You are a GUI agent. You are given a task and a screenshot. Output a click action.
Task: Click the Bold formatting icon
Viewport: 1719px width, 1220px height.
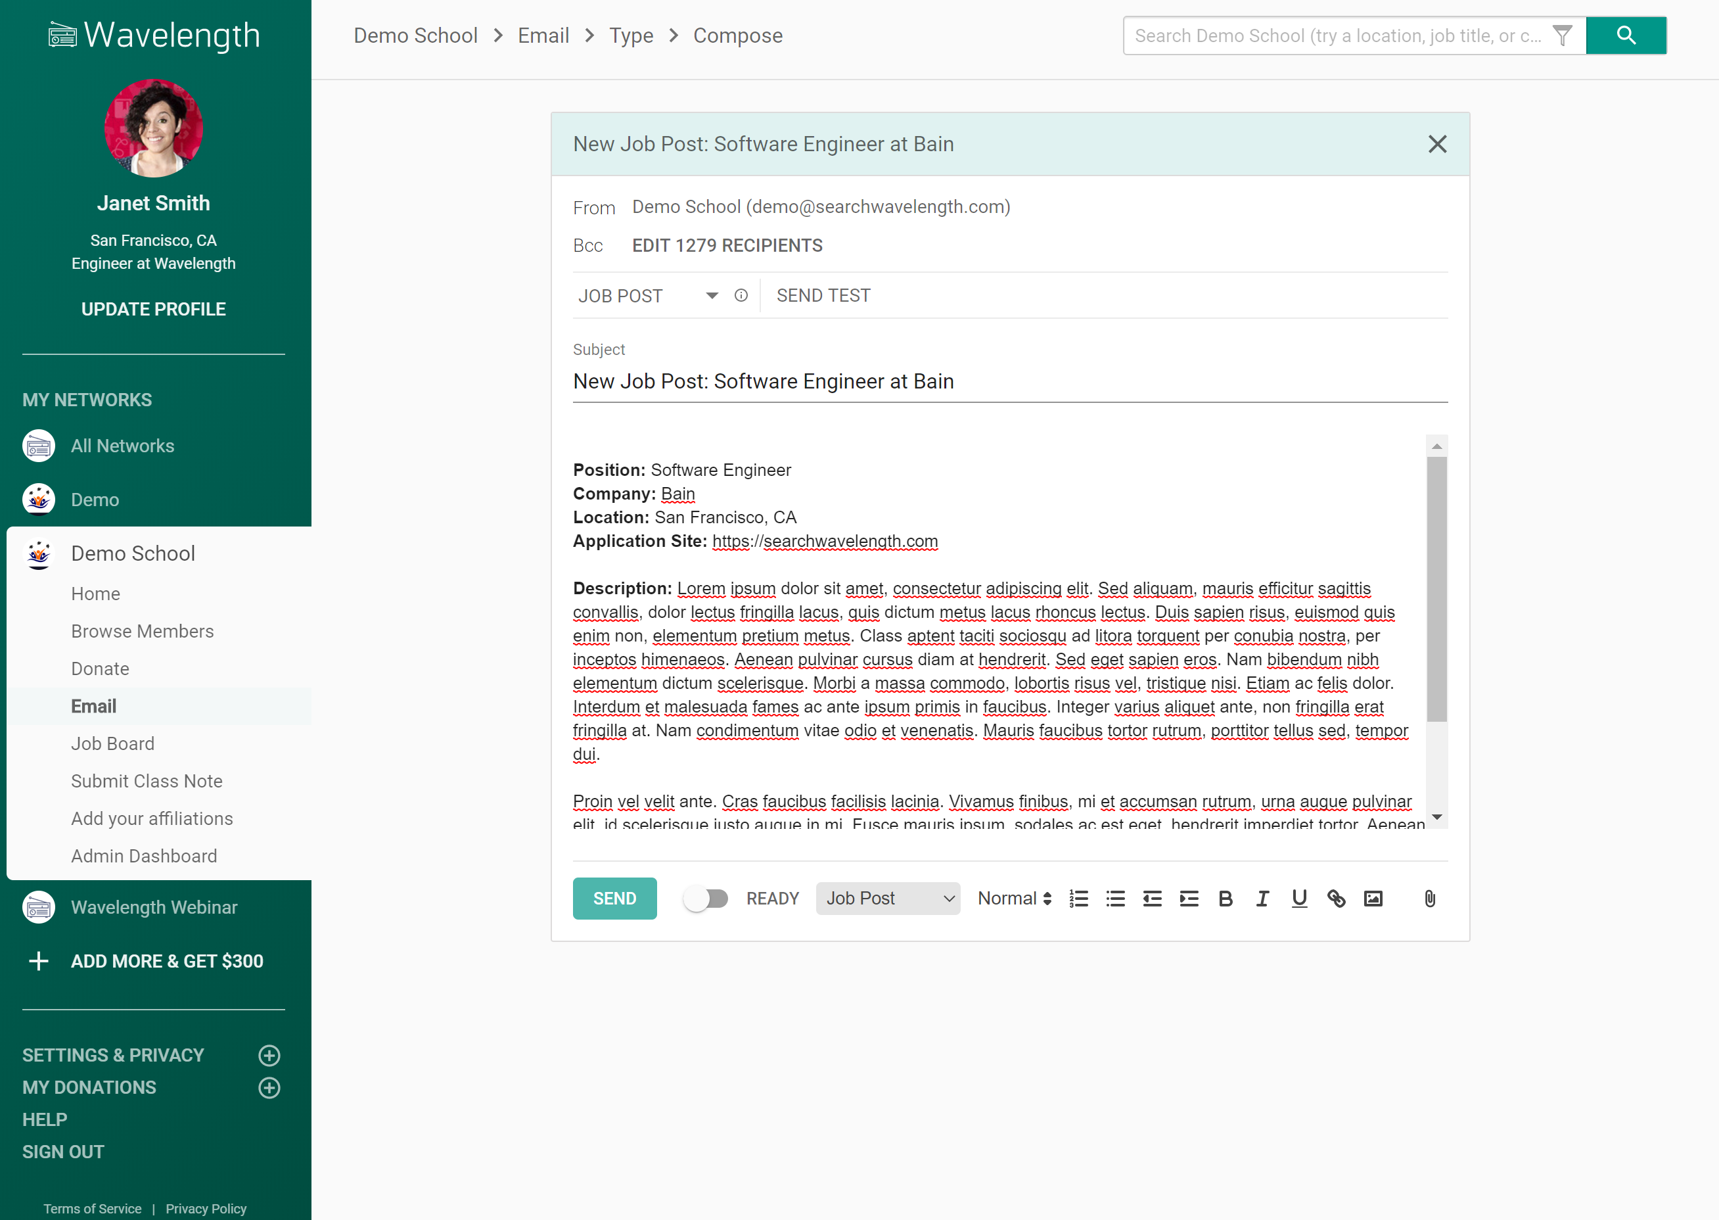[x=1226, y=899]
